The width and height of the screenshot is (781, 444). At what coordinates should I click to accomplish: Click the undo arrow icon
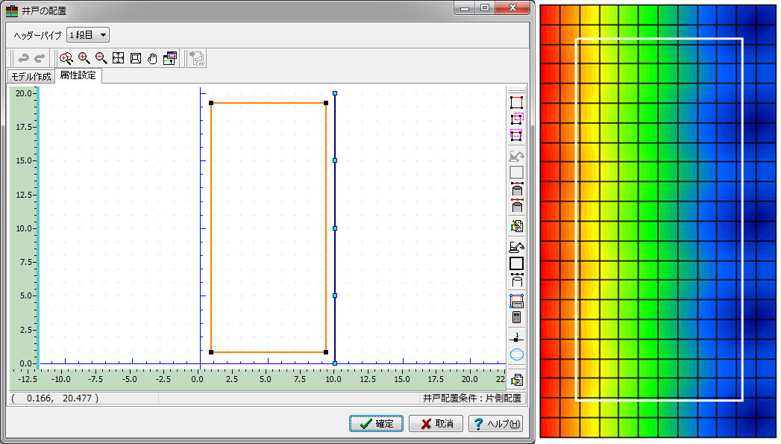[24, 59]
